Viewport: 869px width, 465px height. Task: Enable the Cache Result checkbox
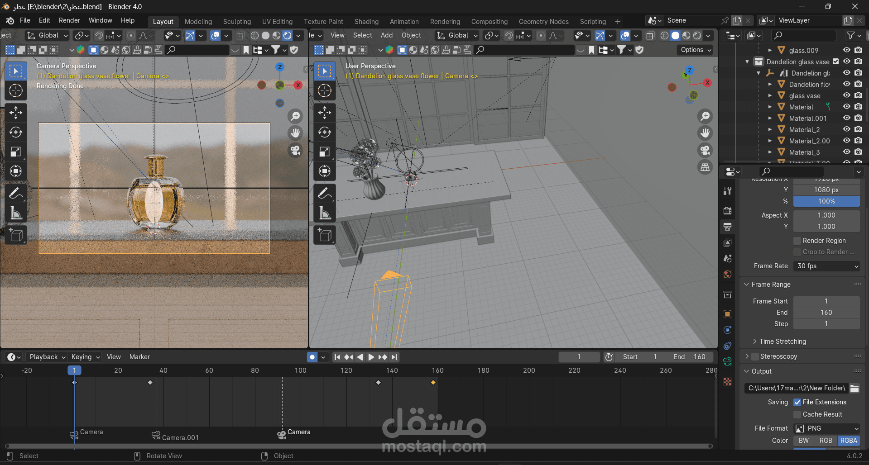tap(797, 414)
